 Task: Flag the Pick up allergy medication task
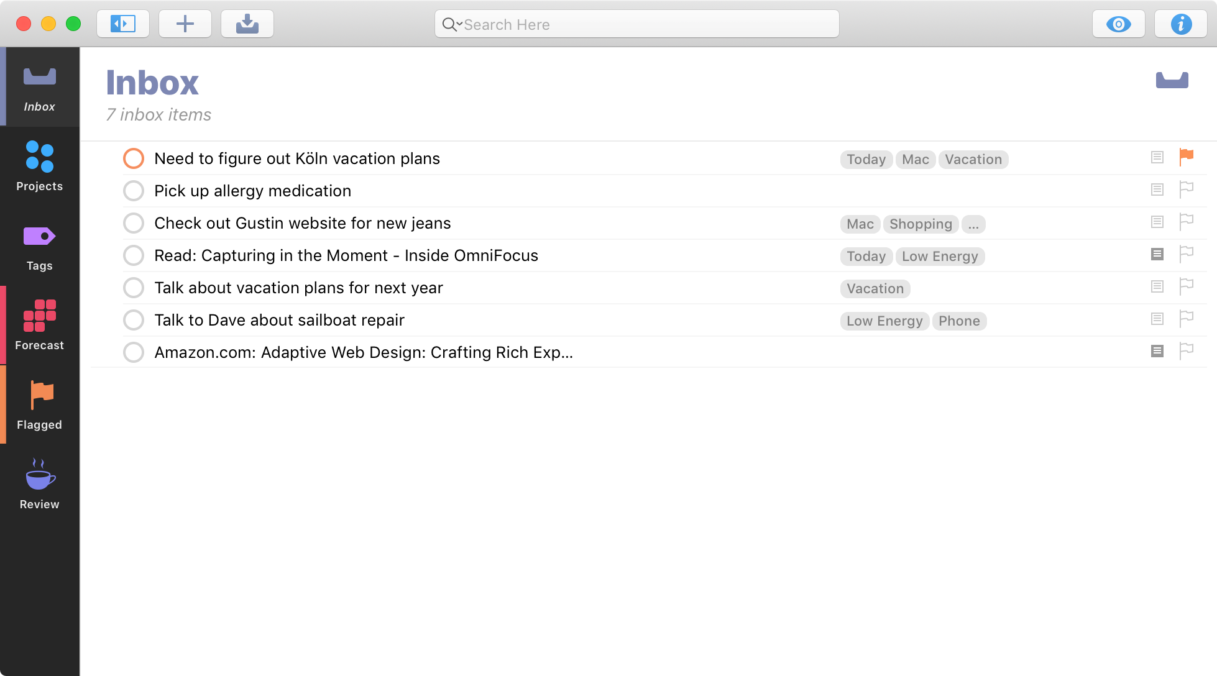[x=1186, y=190]
